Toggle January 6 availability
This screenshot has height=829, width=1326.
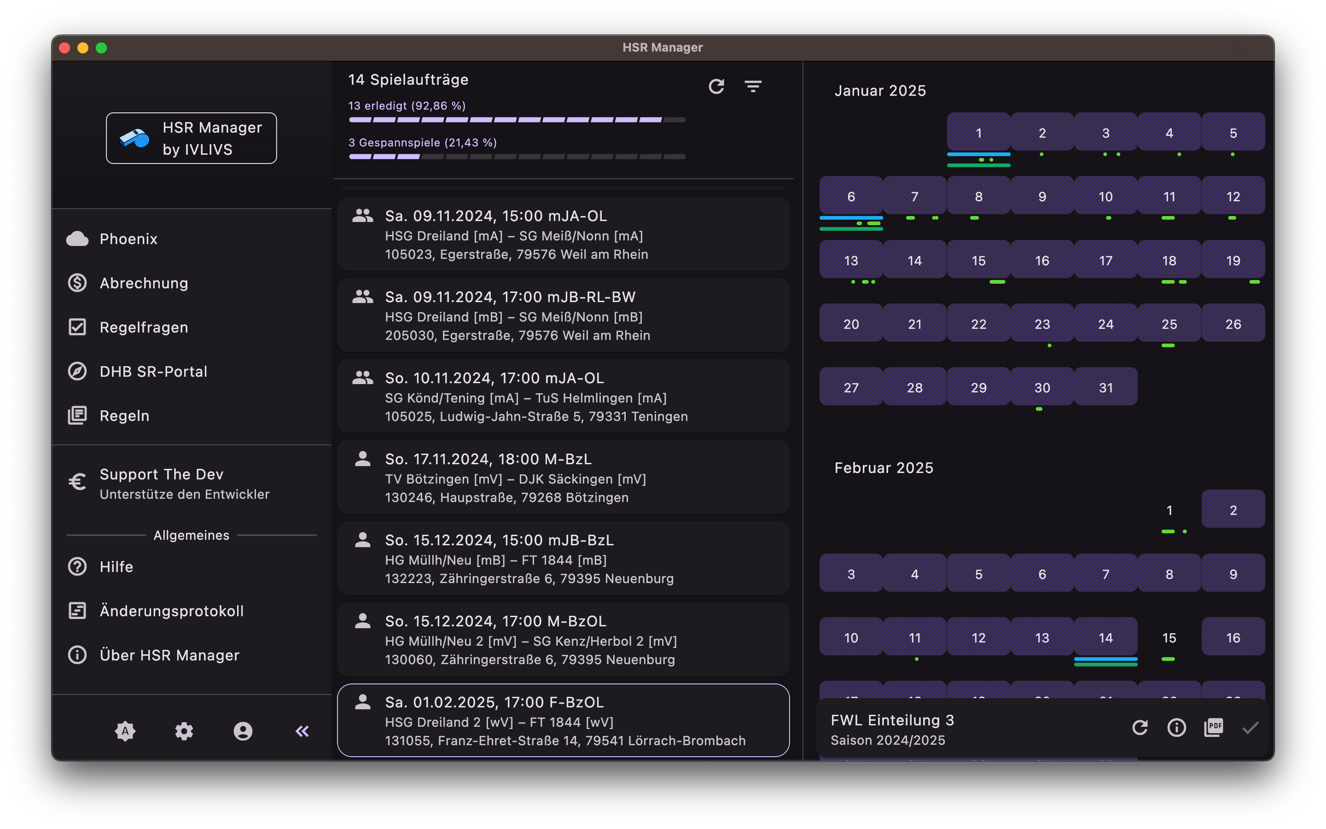[x=851, y=196]
